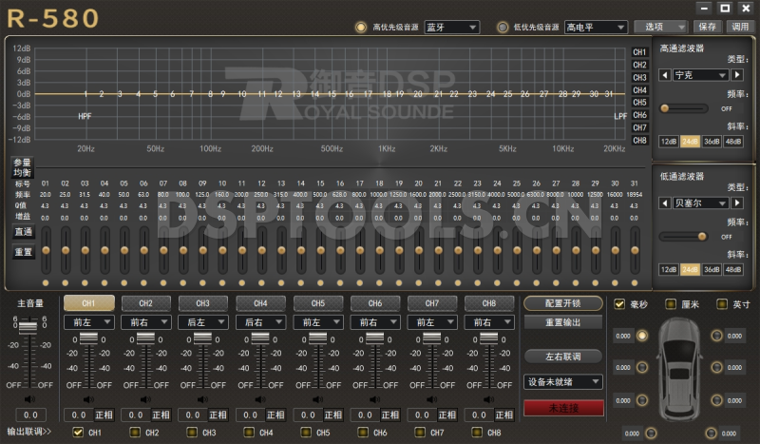The width and height of the screenshot is (760, 444).
Task: Open the 蓝牙 source dropdown
Action: [x=452, y=28]
